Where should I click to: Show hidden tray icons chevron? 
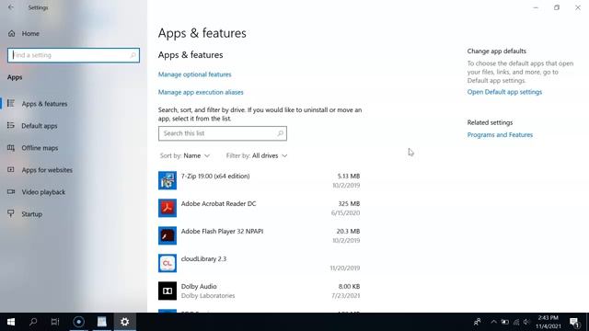pos(493,322)
